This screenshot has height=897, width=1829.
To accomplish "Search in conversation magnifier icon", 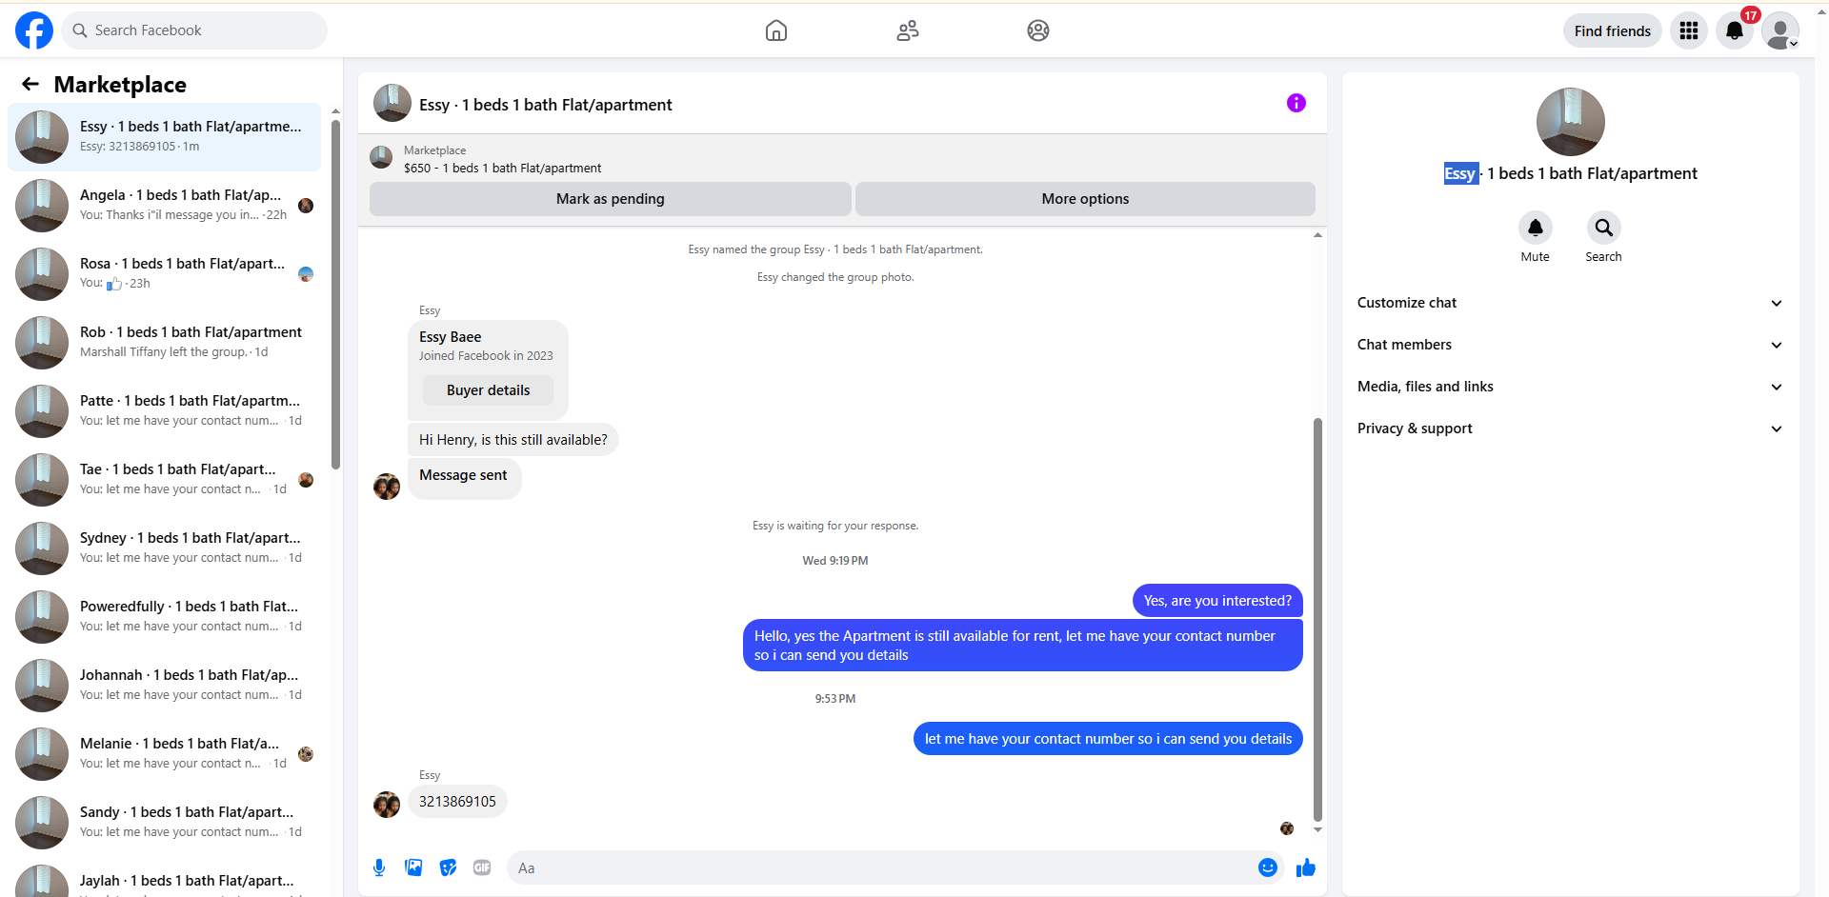I will 1604,228.
